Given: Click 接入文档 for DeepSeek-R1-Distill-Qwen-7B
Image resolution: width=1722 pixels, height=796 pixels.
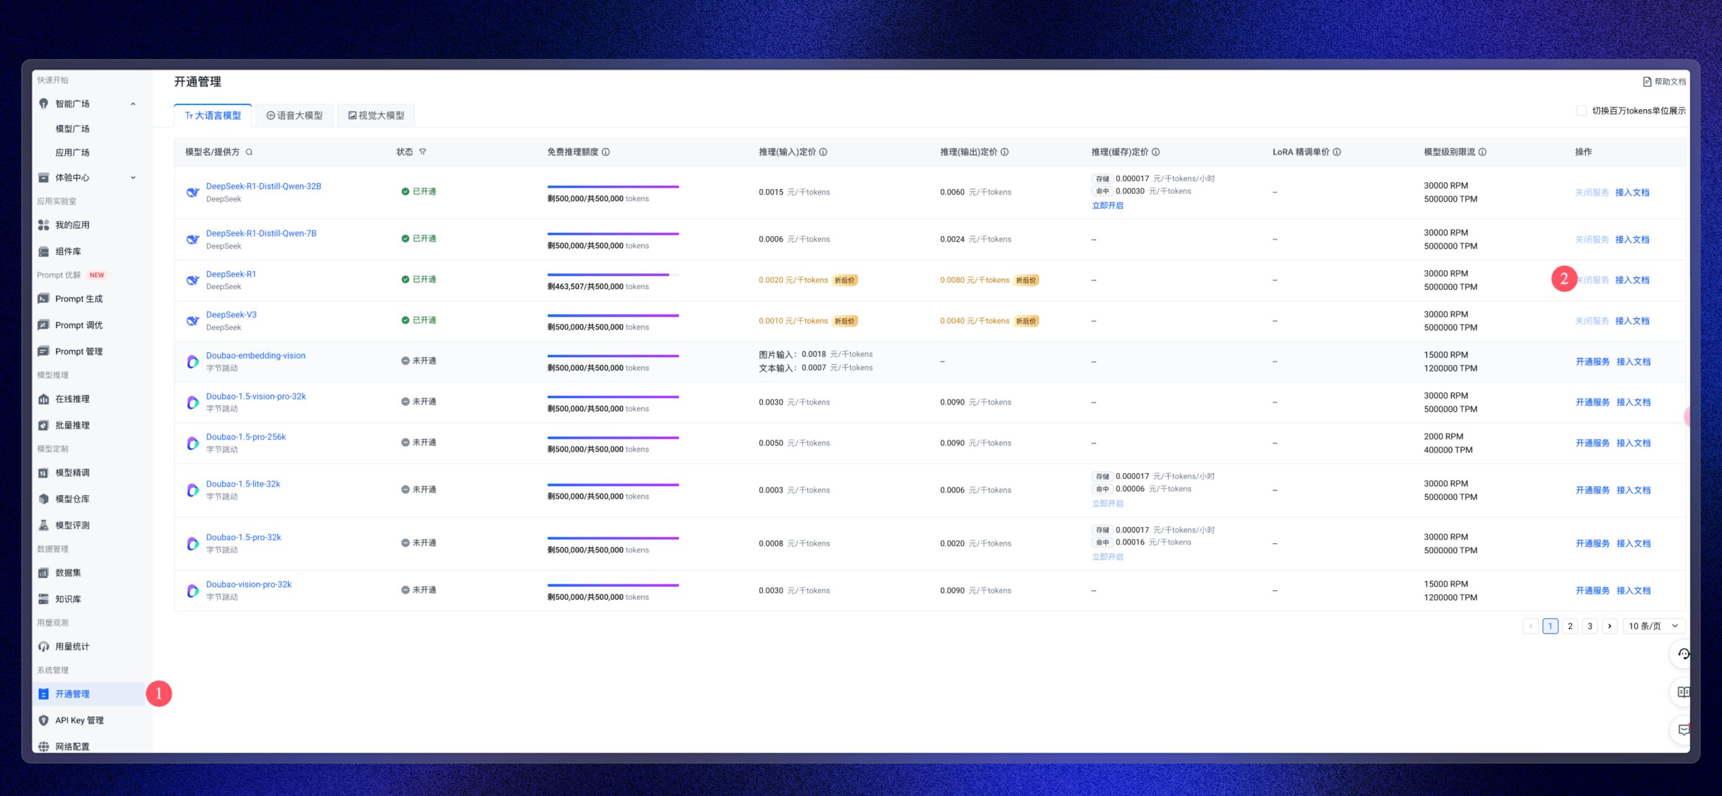Looking at the screenshot, I should [1631, 239].
